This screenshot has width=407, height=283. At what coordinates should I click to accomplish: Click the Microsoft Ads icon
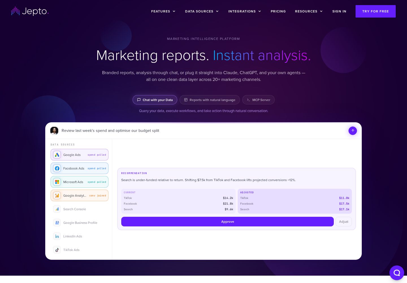point(57,182)
